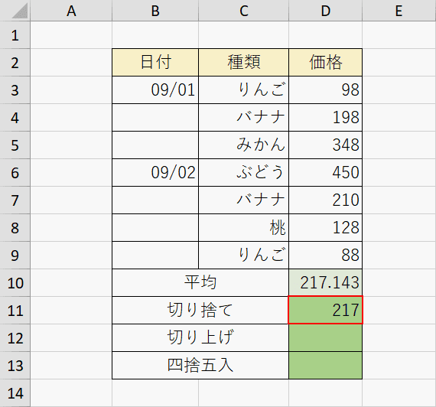Select the ぶどう cell
The height and width of the screenshot is (407, 436).
243,173
